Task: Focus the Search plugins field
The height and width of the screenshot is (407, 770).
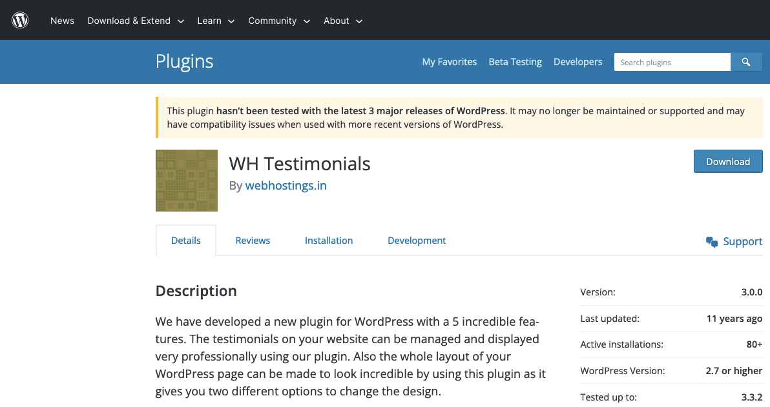Action: click(x=672, y=63)
